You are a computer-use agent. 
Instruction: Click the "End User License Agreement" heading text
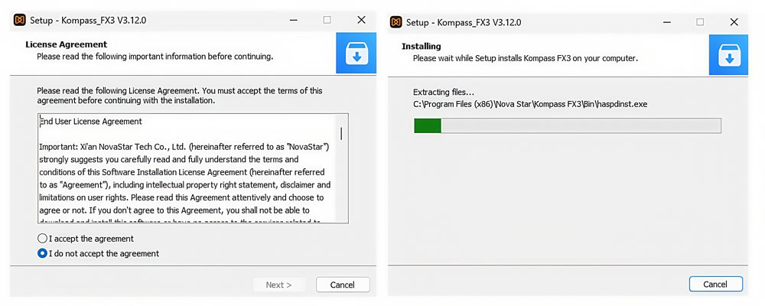(x=91, y=122)
